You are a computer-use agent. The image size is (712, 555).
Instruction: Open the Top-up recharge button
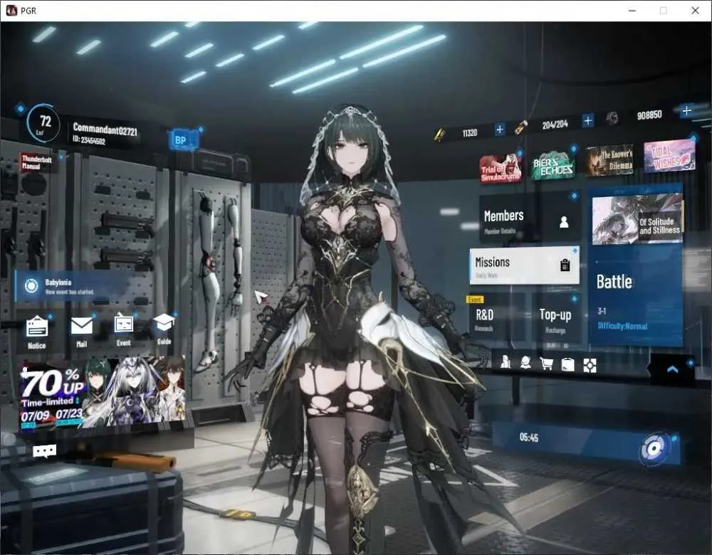pyautogui.click(x=555, y=319)
